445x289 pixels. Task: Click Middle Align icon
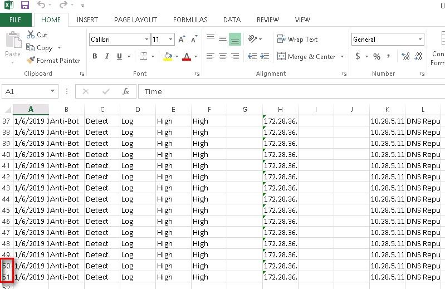coord(223,38)
